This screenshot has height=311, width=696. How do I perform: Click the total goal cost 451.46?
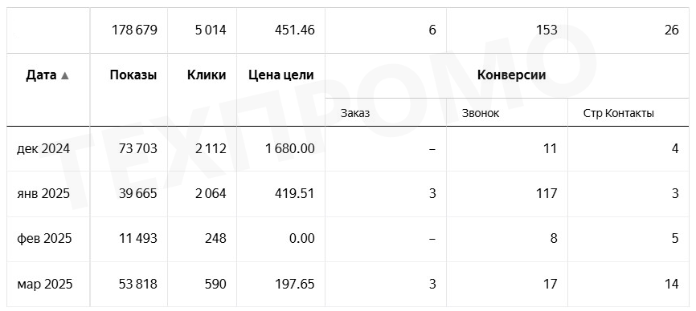click(x=295, y=30)
